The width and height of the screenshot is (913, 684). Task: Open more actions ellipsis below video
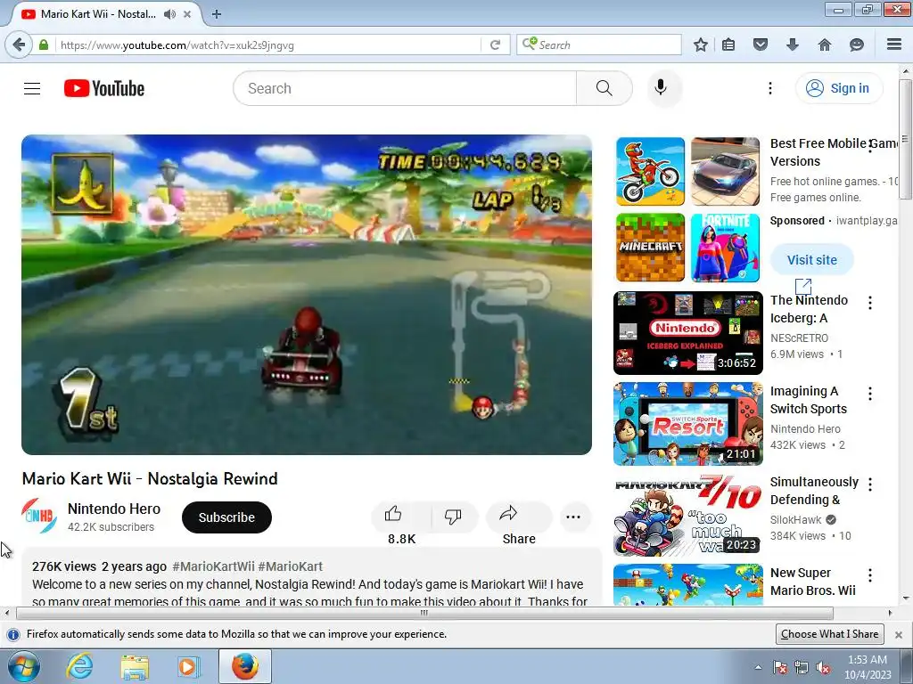573,517
